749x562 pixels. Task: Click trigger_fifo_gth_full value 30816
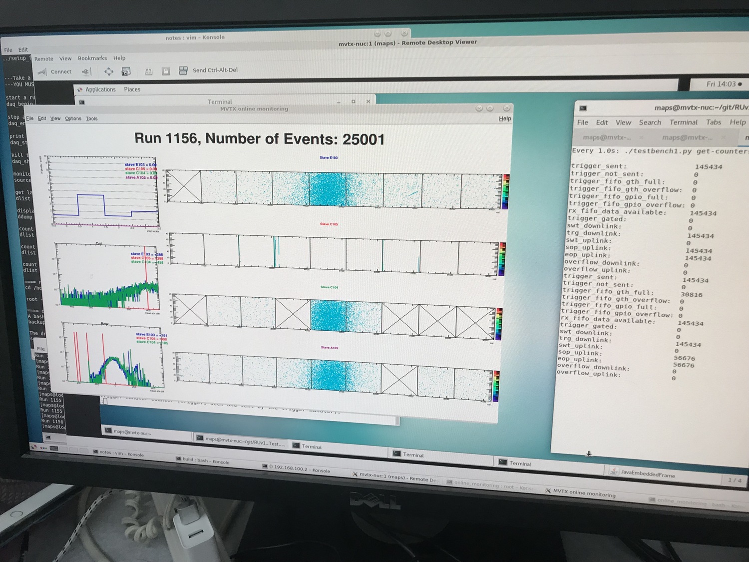691,295
